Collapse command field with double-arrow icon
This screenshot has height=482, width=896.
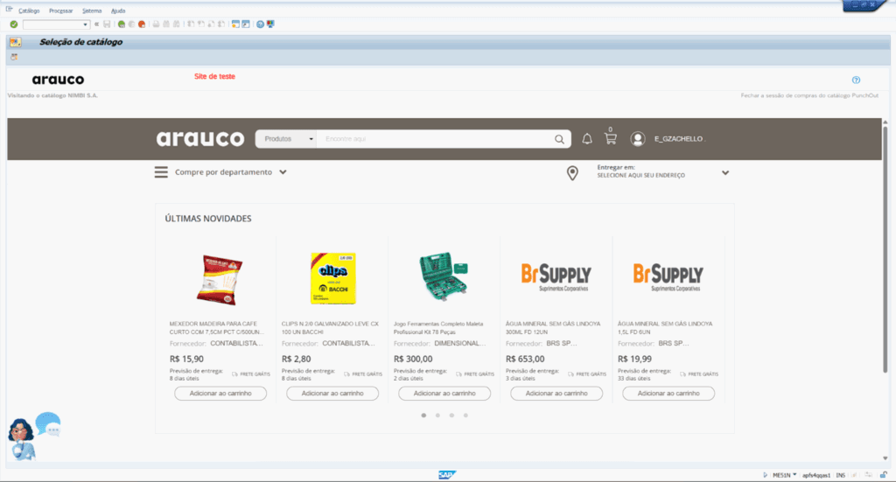pos(96,24)
